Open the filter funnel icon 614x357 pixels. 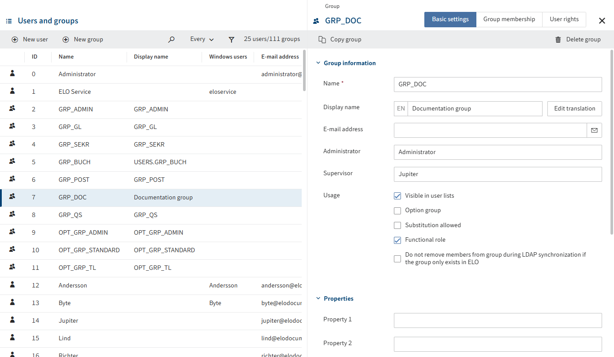tap(231, 40)
